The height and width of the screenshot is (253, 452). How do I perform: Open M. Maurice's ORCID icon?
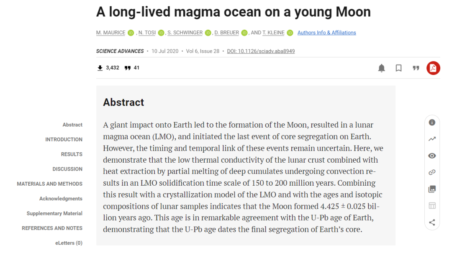click(x=131, y=33)
